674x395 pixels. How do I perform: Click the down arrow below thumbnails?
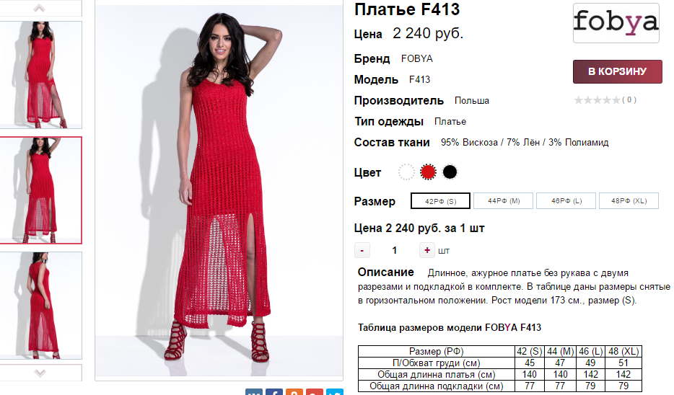coord(40,373)
